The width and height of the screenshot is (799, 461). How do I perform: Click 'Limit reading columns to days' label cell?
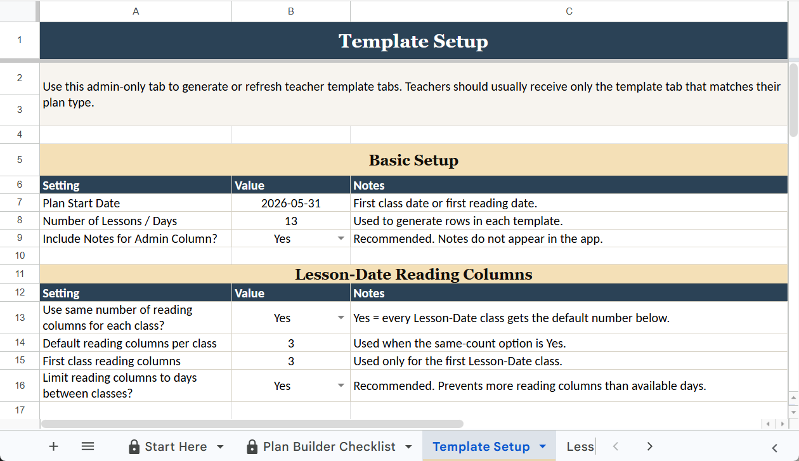(136, 386)
